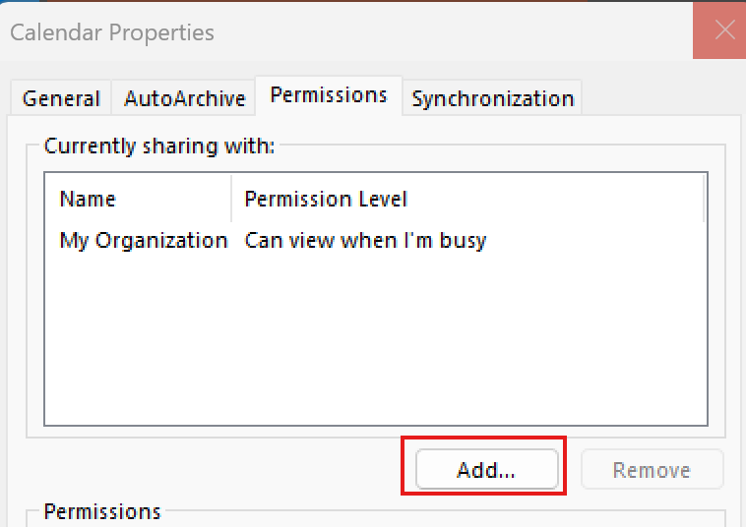Select the My Organization entry

[x=144, y=240]
